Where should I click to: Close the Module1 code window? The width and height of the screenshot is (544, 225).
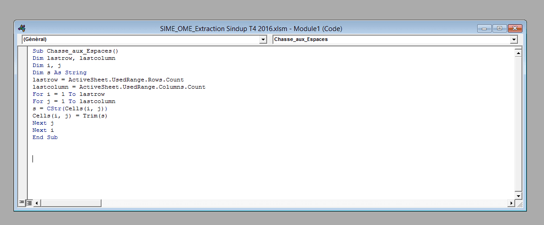point(515,28)
